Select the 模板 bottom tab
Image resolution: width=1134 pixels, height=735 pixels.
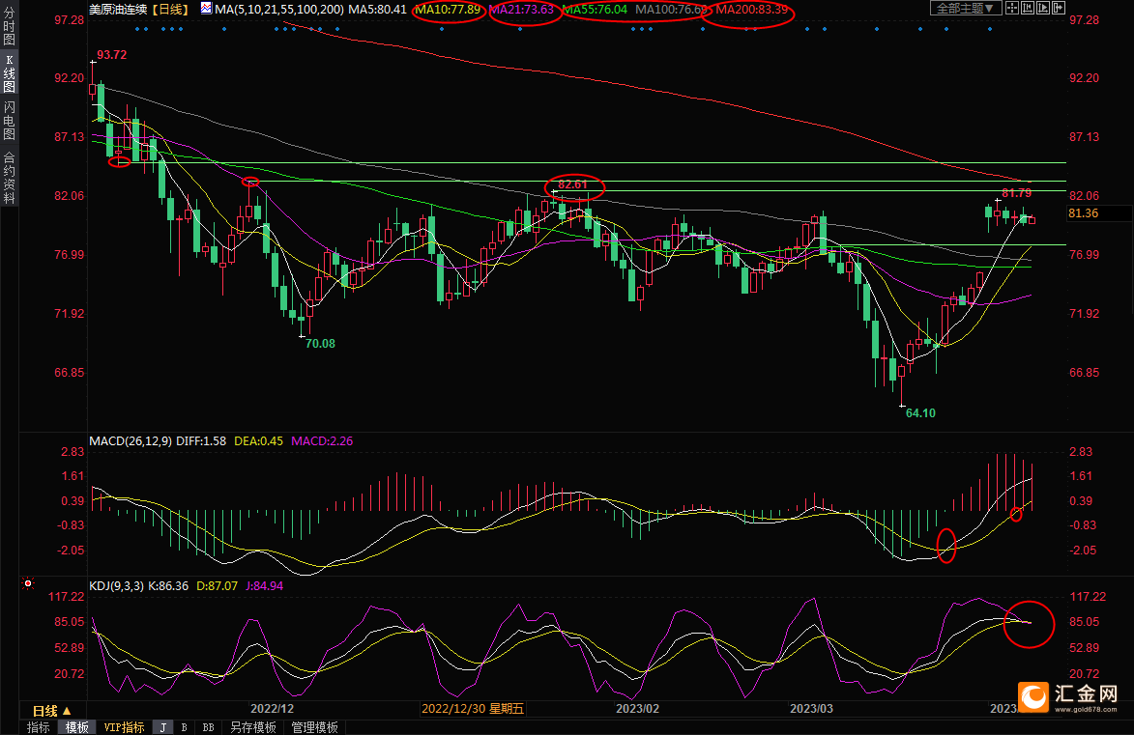[76, 727]
